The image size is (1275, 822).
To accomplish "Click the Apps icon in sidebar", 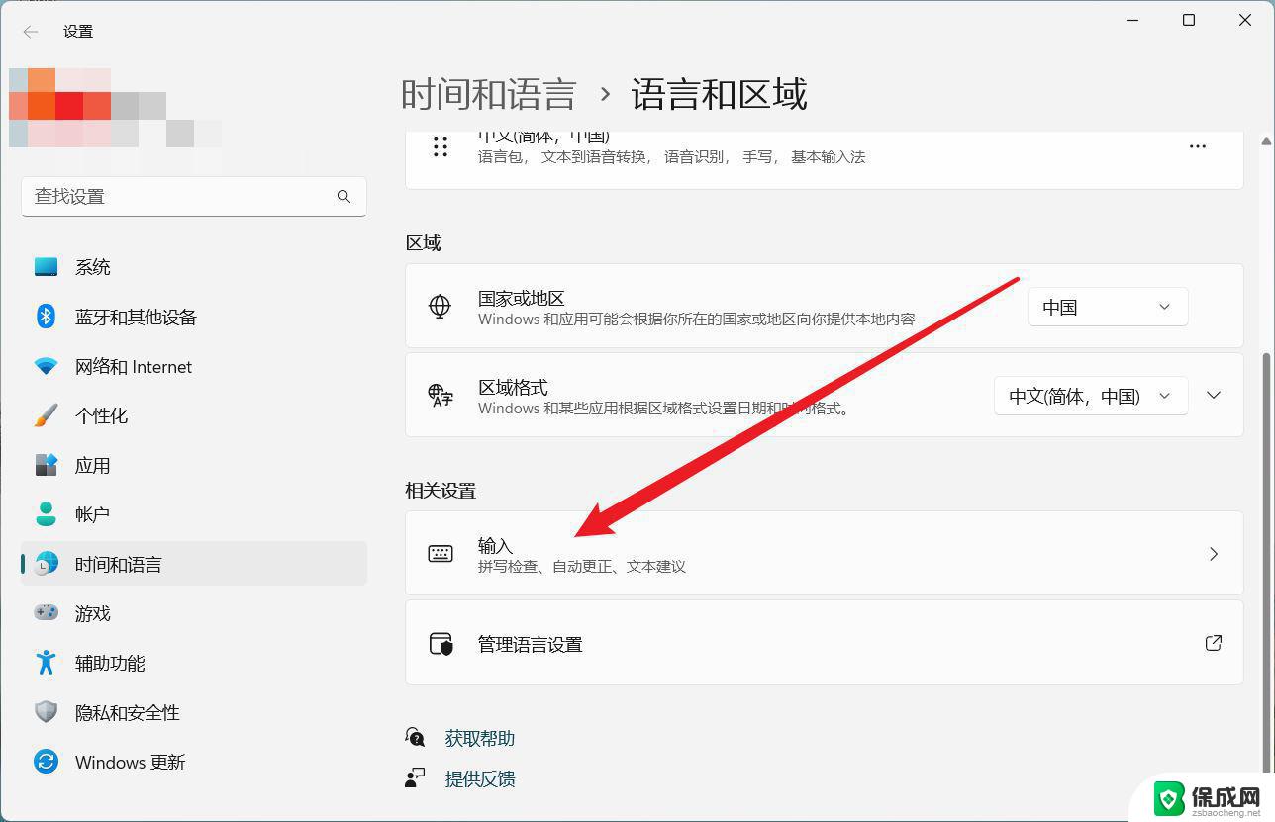I will 46,465.
